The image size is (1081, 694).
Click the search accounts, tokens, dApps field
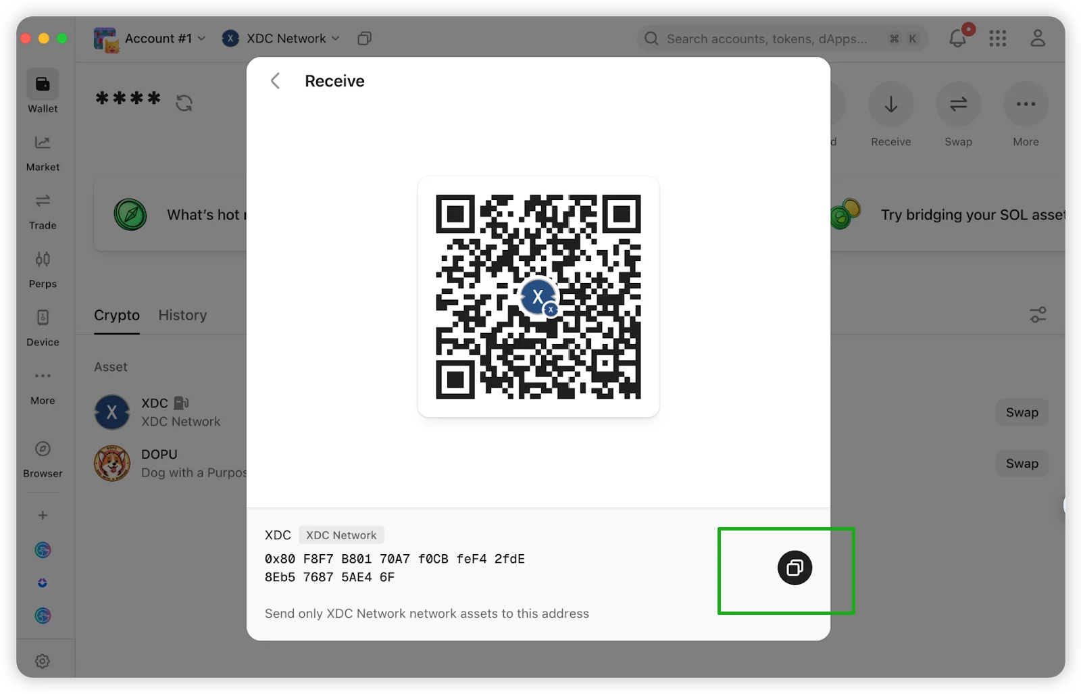[x=767, y=39]
